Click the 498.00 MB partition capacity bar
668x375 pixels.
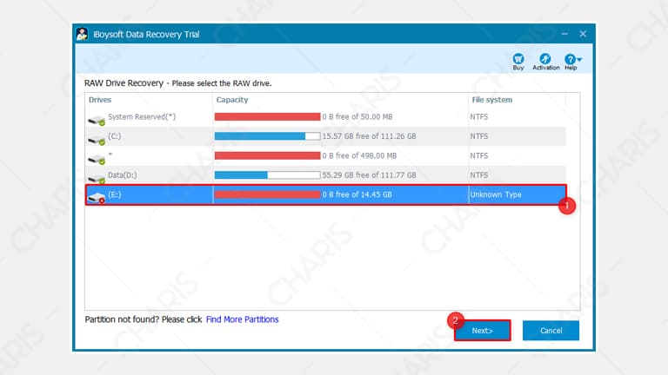coord(267,155)
